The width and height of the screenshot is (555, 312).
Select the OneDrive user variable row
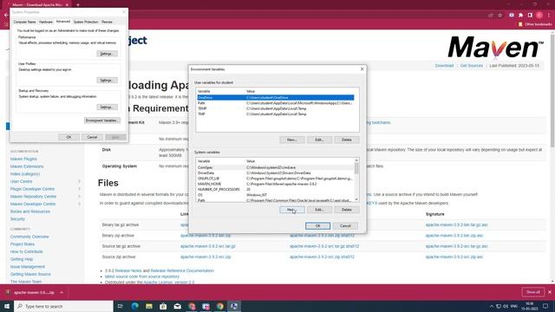[x=276, y=97]
